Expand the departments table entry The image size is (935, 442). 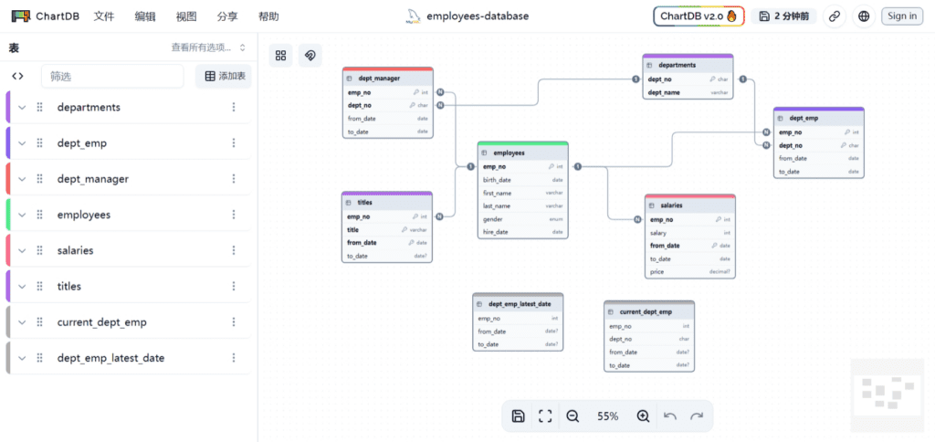click(22, 108)
